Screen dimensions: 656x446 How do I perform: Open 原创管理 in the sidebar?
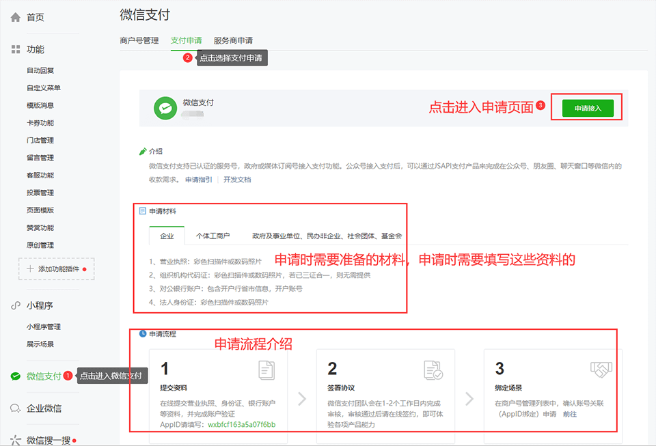(x=40, y=245)
